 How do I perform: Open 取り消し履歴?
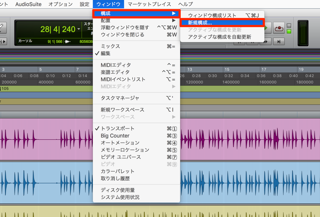click(x=136, y=178)
